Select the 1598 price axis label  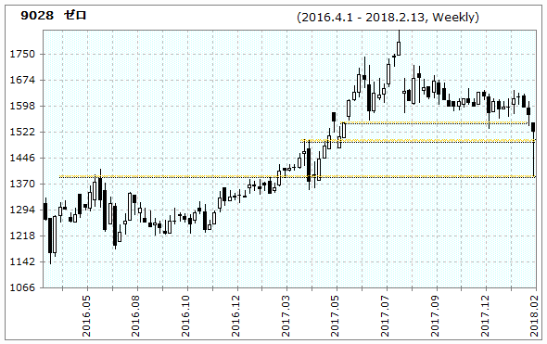pos(22,106)
